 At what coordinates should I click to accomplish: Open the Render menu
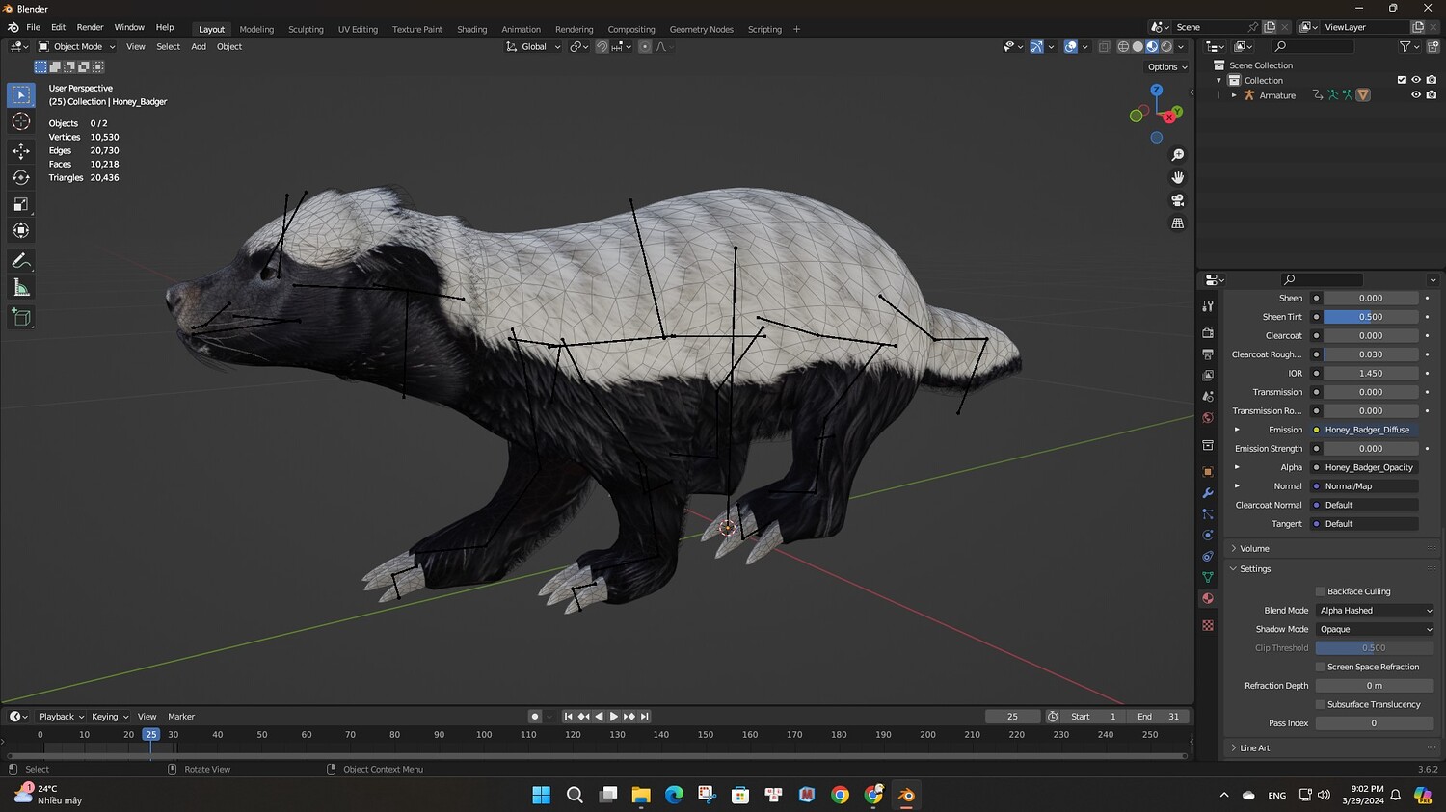(90, 28)
